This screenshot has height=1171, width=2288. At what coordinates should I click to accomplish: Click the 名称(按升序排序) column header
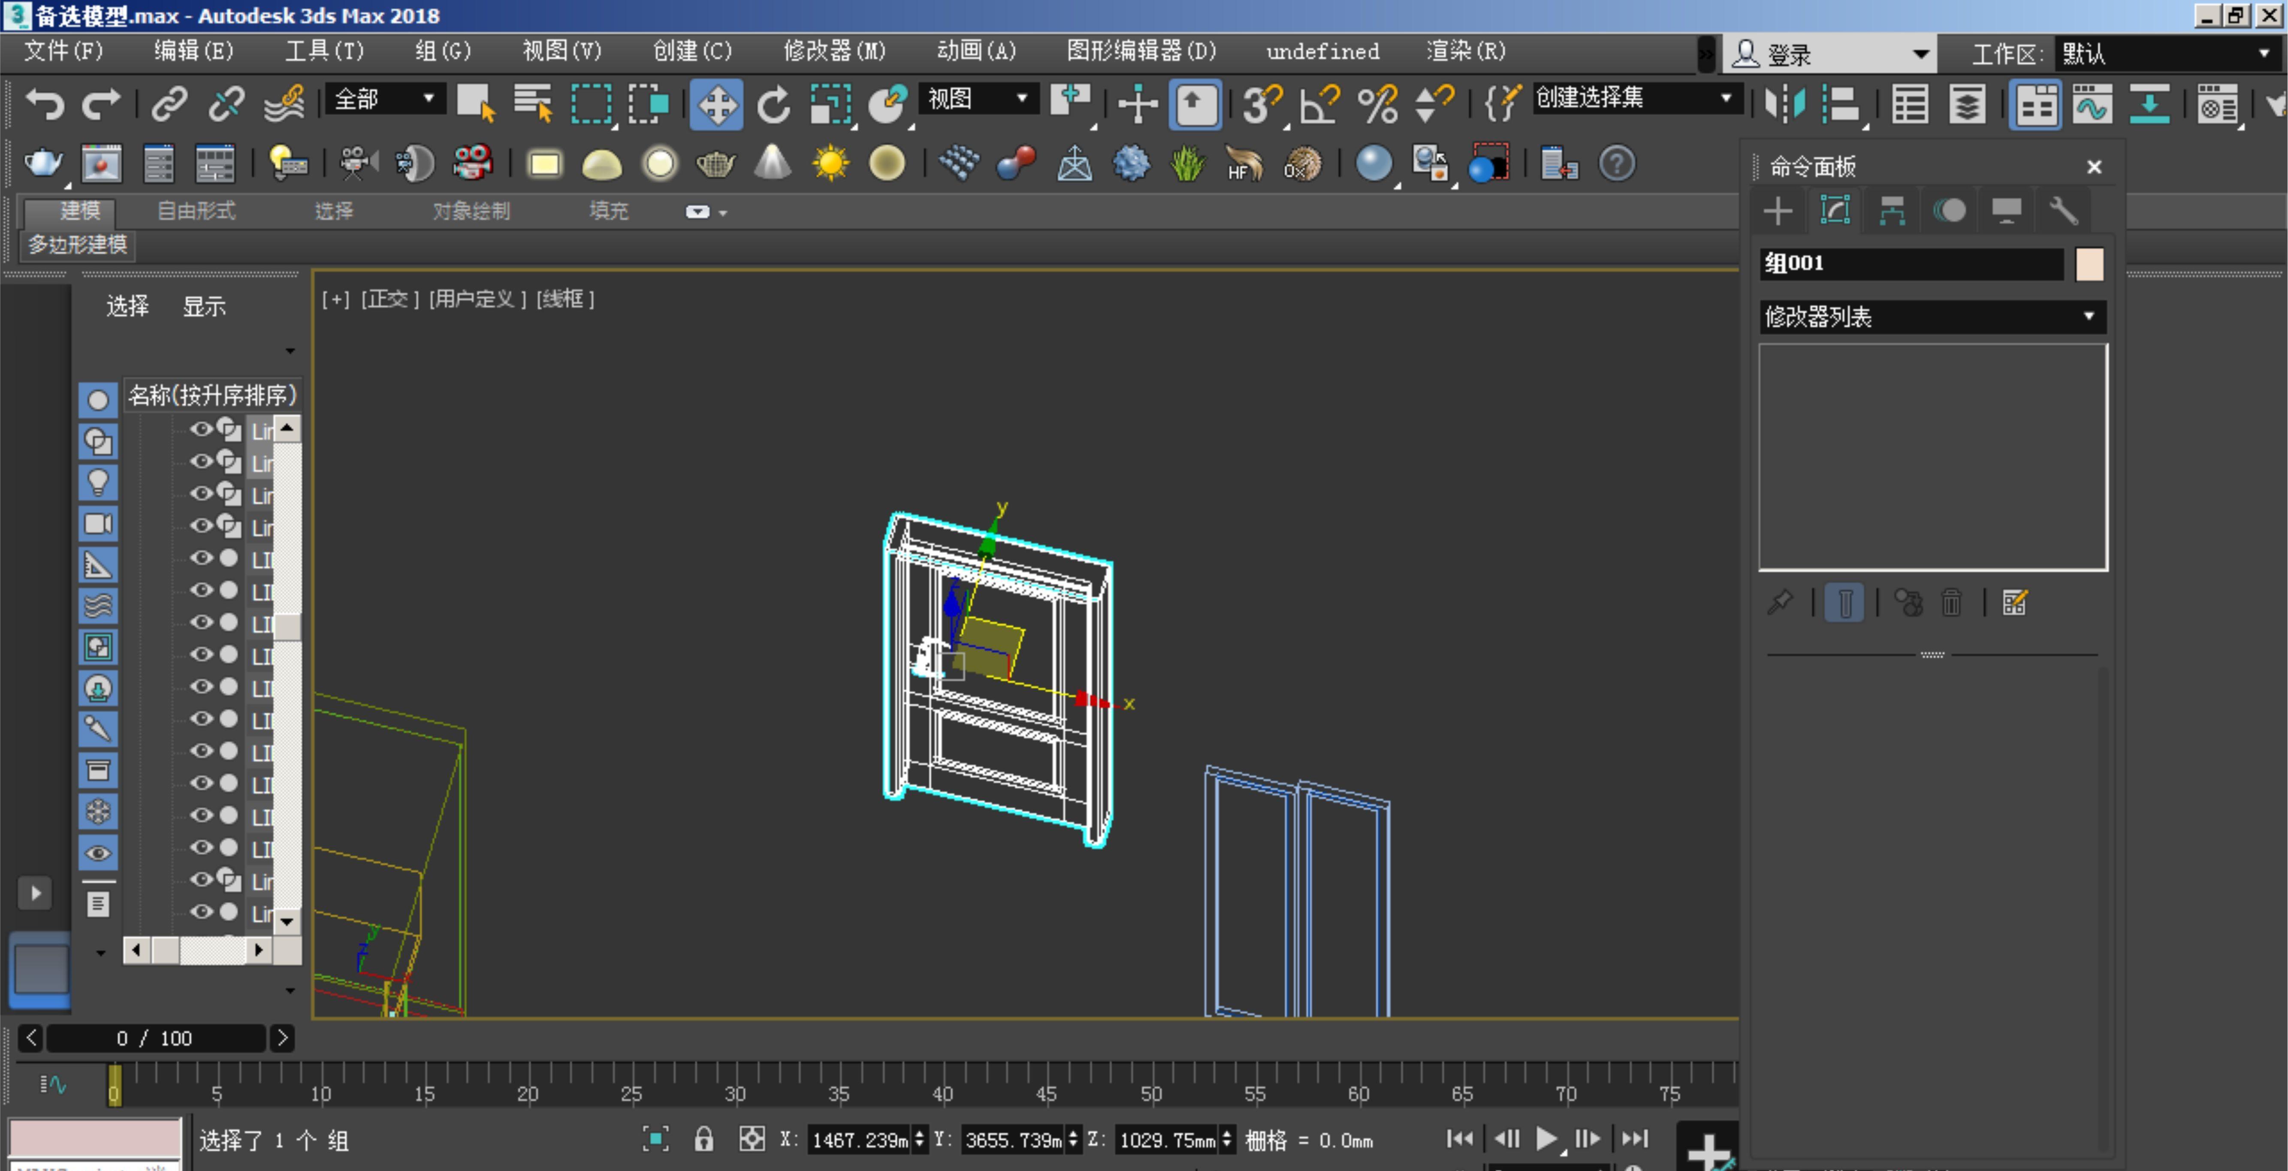point(212,395)
